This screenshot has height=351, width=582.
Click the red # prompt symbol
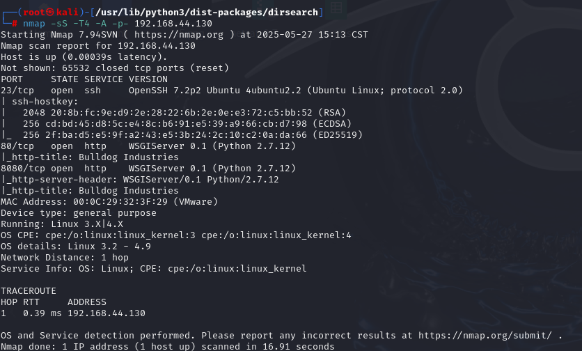coord(15,24)
